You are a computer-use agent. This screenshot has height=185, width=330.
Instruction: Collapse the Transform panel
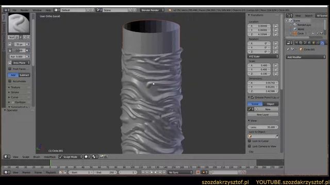[249, 15]
